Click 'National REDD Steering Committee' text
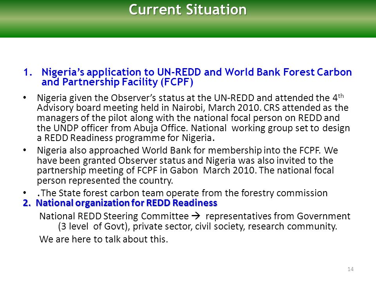The width and height of the screenshot is (376, 282). [114, 216]
